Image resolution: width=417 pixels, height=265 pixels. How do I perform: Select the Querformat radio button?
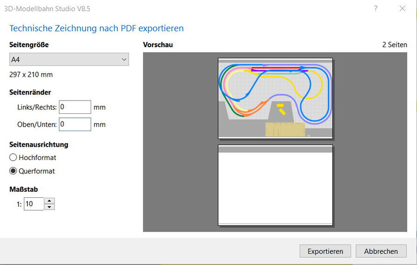coord(13,171)
